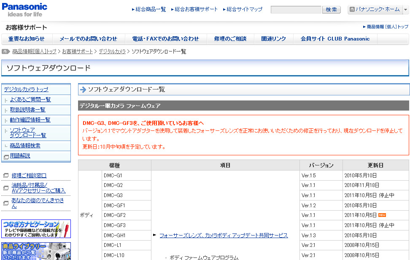This screenshot has width=410, height=260.
Task: Click the 商品ライブラリー banner
Action: [x=36, y=251]
